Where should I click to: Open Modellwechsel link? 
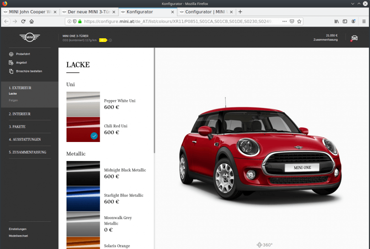(x=18, y=236)
